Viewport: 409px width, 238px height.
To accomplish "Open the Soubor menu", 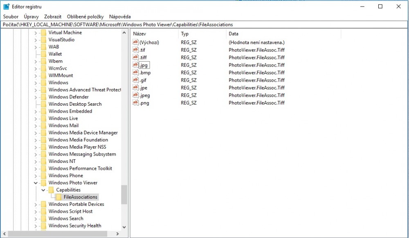I will pos(11,17).
